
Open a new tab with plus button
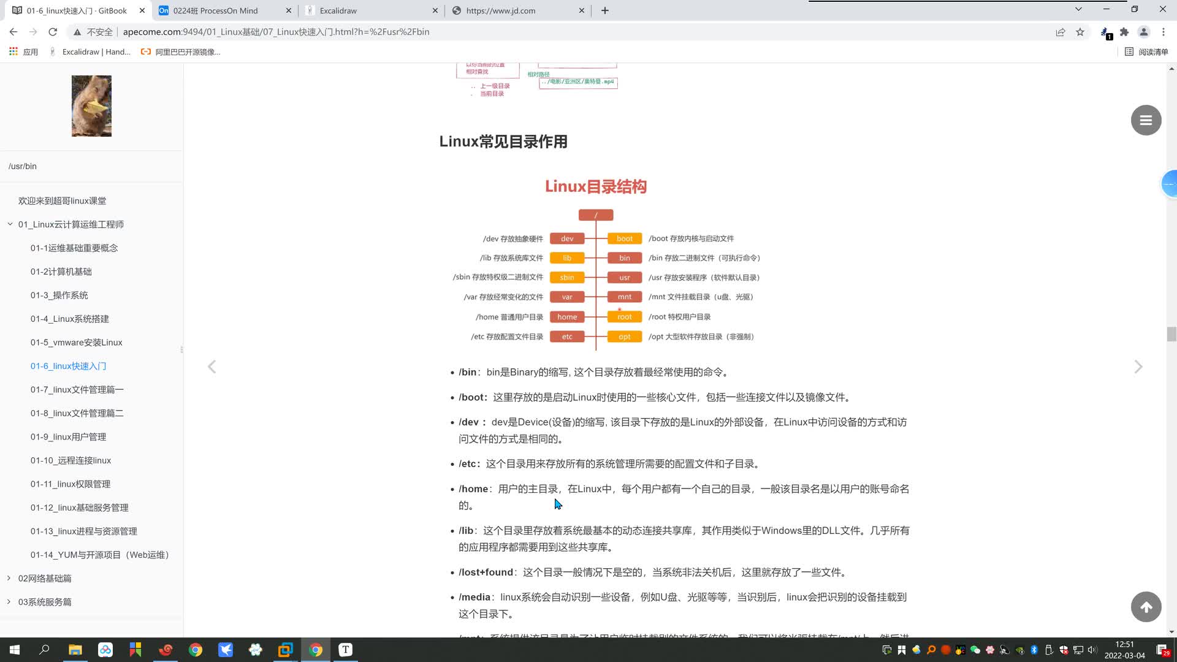point(605,10)
